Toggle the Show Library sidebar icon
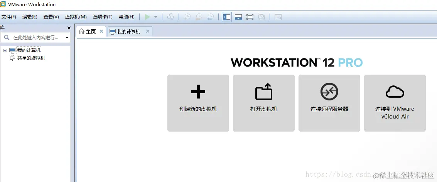 tap(227, 17)
